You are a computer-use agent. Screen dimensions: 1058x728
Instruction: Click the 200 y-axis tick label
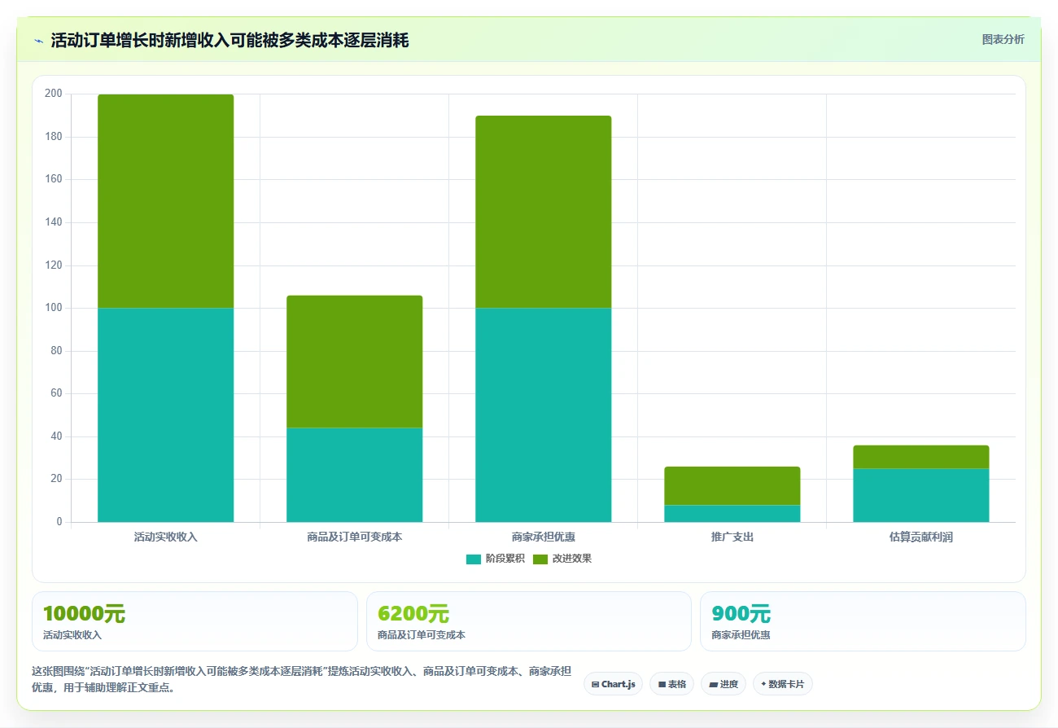[54, 94]
